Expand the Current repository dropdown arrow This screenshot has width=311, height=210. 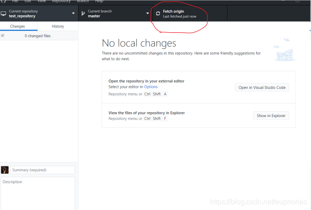click(x=73, y=13)
